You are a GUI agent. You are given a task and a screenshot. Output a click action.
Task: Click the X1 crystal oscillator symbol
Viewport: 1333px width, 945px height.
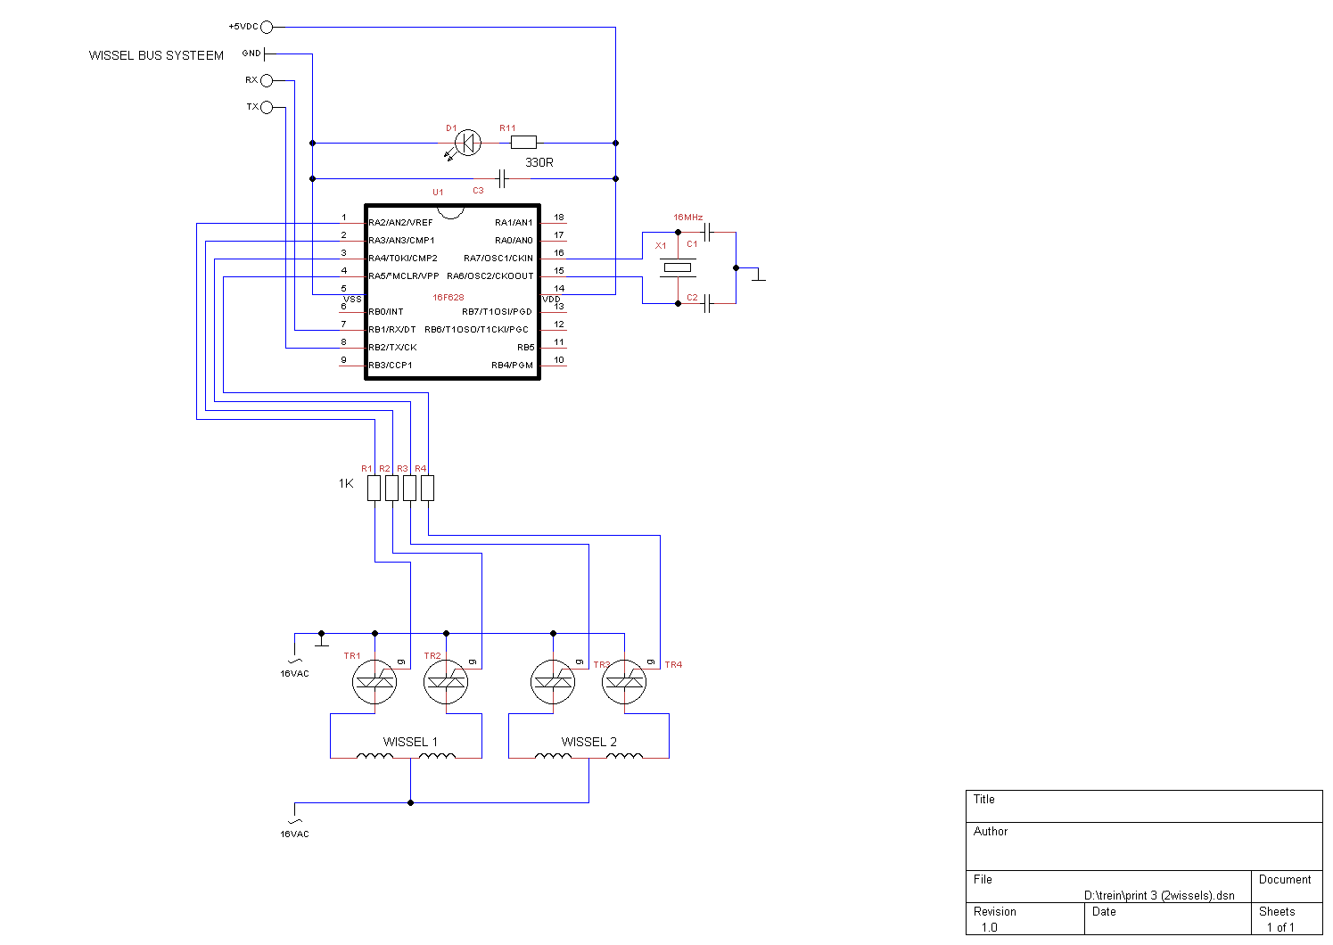(x=678, y=267)
